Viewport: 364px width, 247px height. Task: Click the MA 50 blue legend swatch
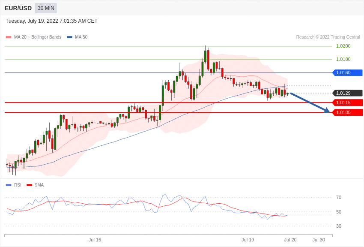(x=69, y=37)
